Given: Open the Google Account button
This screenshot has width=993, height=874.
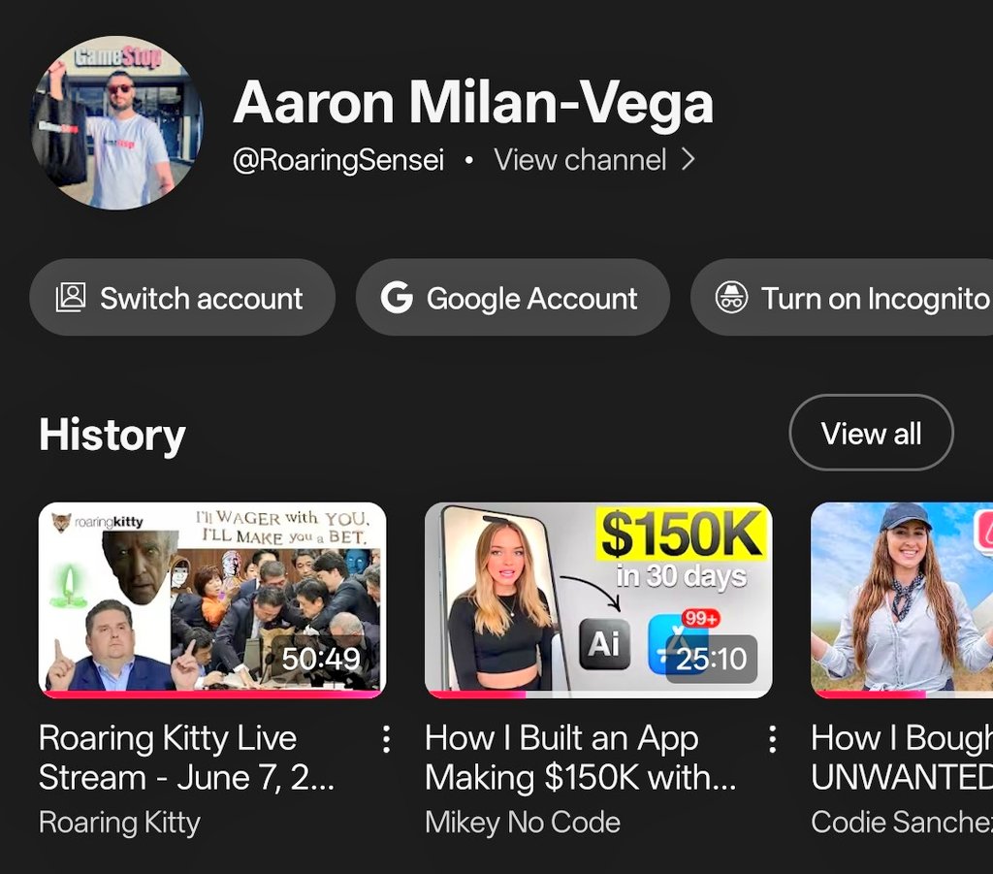Looking at the screenshot, I should point(513,298).
